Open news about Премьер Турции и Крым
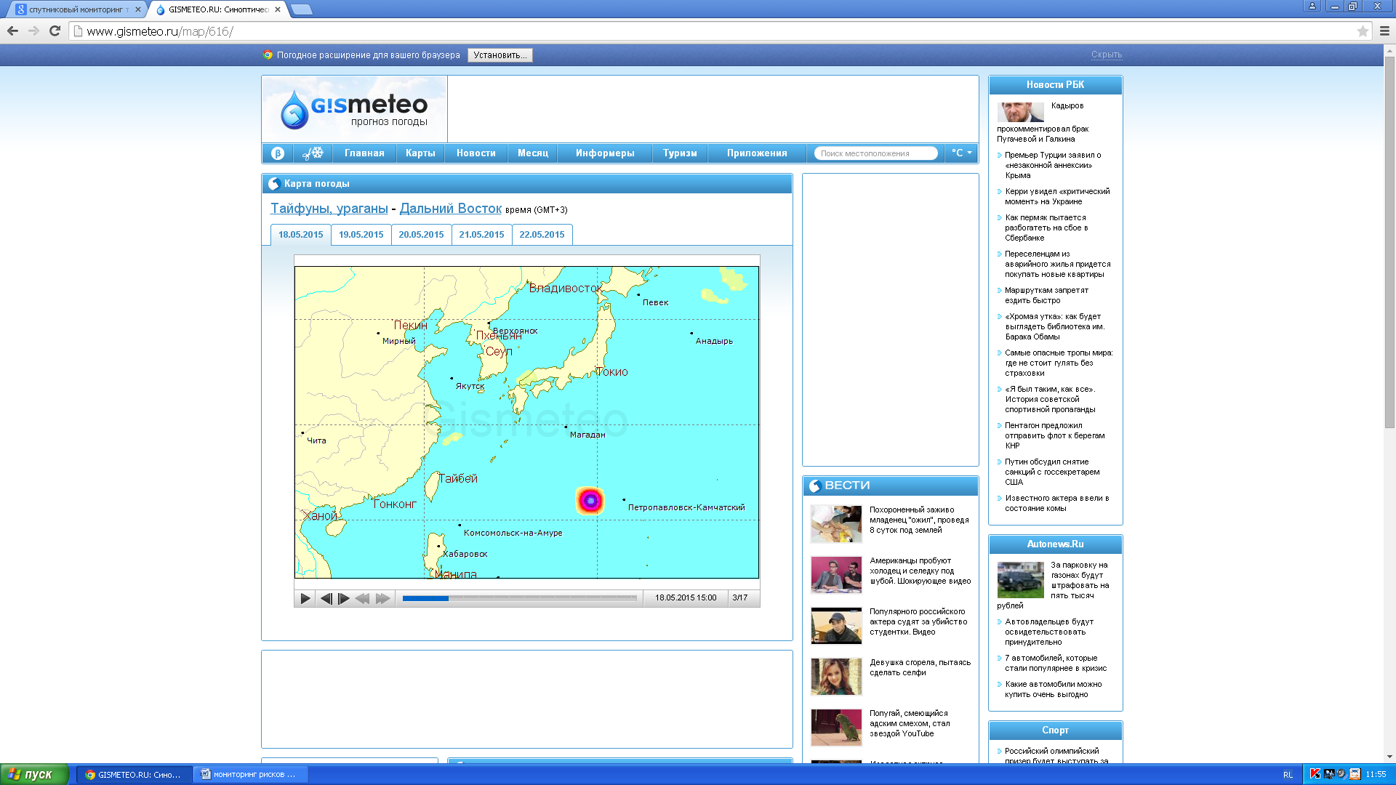The width and height of the screenshot is (1396, 785). (1053, 165)
